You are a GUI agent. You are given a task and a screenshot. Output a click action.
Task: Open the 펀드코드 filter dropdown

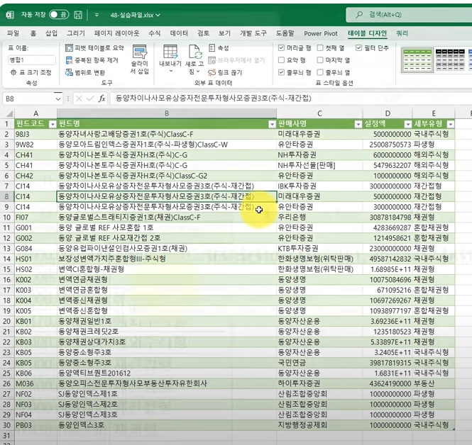pyautogui.click(x=53, y=125)
